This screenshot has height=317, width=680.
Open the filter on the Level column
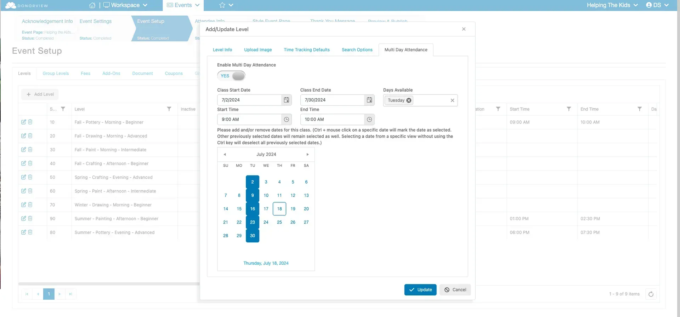169,109
